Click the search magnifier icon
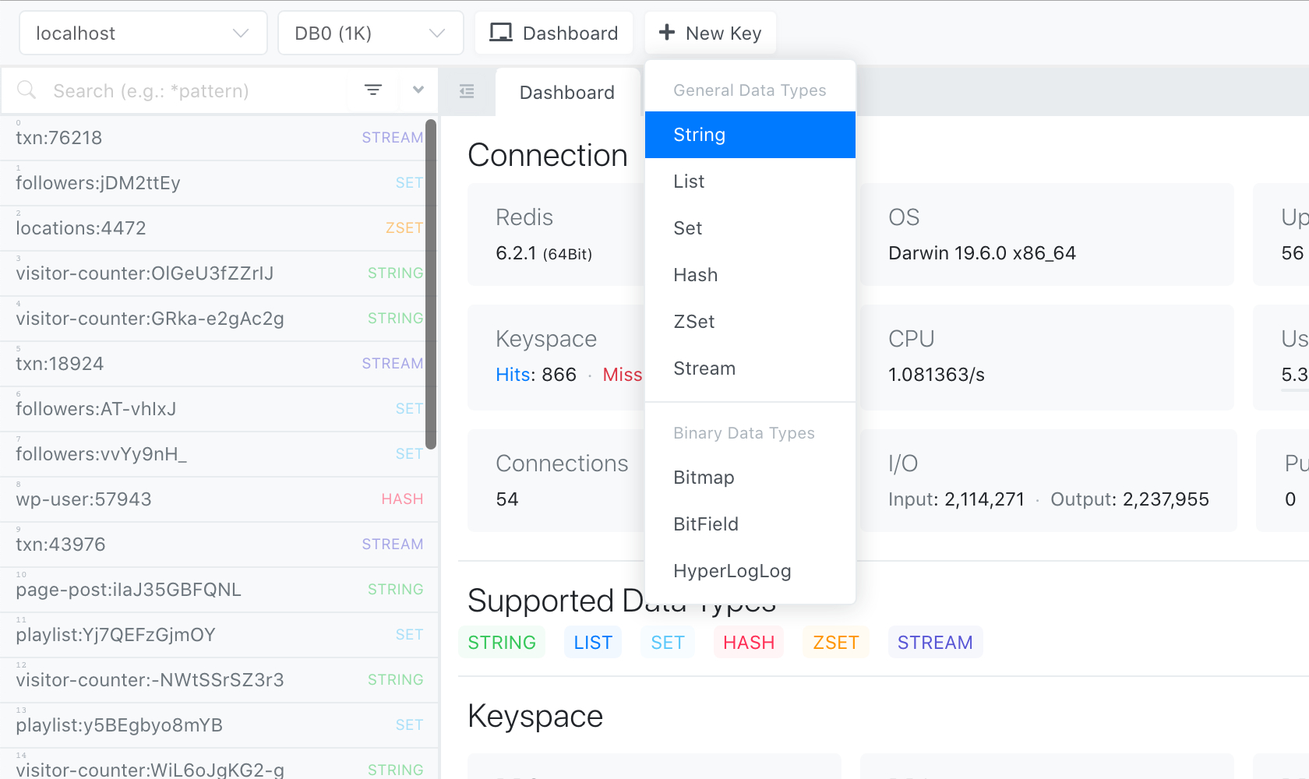Viewport: 1309px width, 779px height. [26, 90]
